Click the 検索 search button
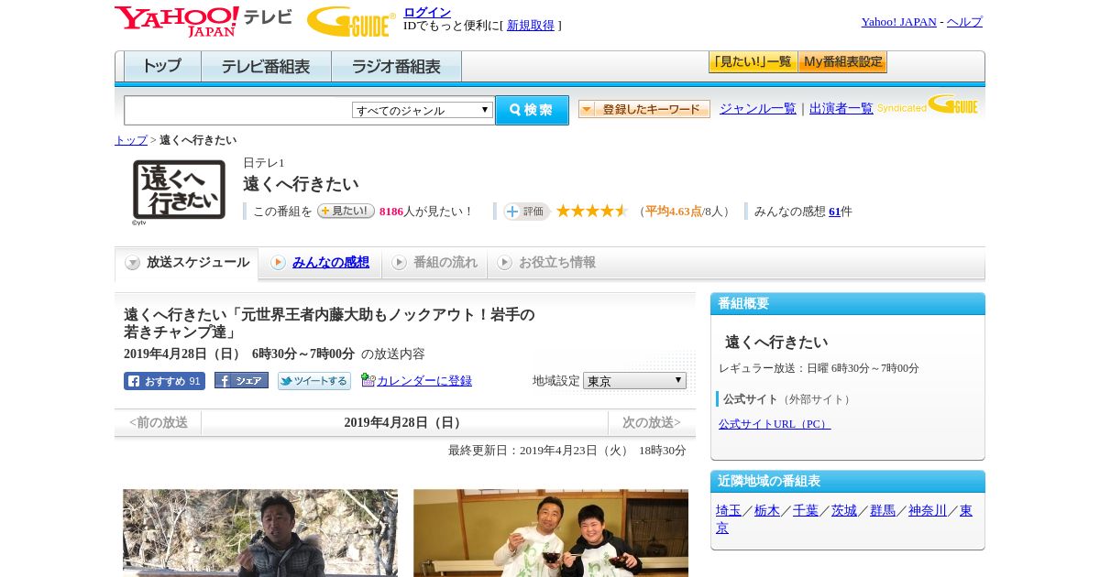 tap(532, 110)
